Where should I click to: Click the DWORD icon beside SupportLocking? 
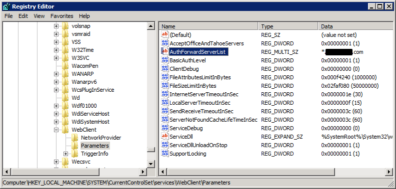pos(164,154)
